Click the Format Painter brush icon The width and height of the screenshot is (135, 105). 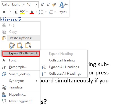point(54,5)
